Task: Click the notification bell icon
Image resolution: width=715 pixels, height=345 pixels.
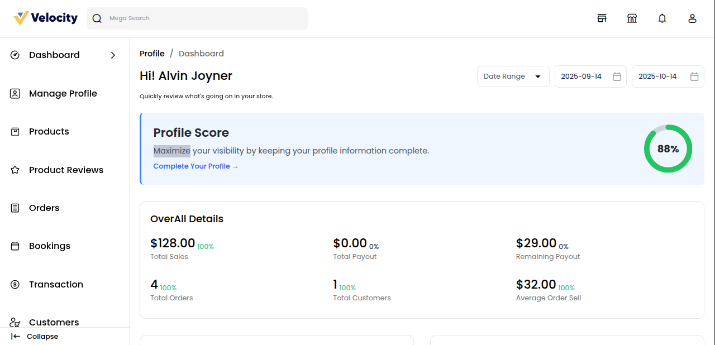Action: pyautogui.click(x=662, y=18)
